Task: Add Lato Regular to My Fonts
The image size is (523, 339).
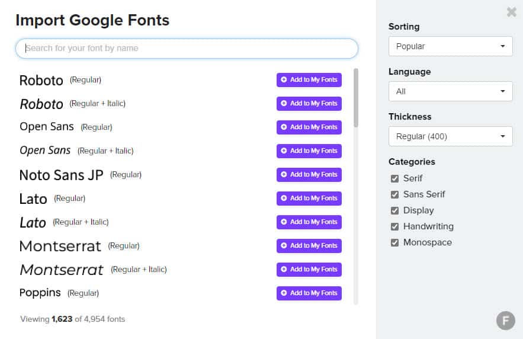Action: pyautogui.click(x=309, y=198)
